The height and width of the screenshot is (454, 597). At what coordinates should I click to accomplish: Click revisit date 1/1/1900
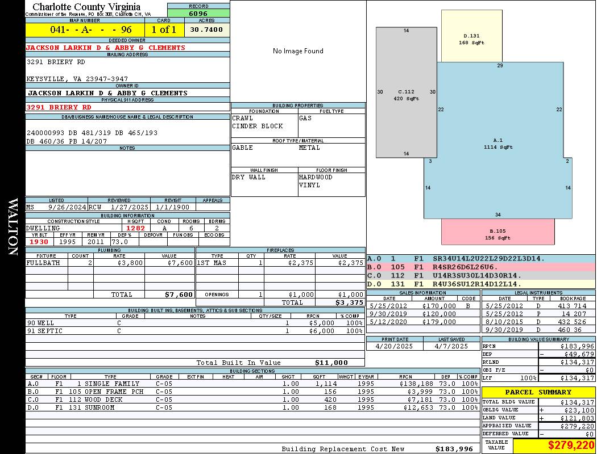tap(173, 208)
